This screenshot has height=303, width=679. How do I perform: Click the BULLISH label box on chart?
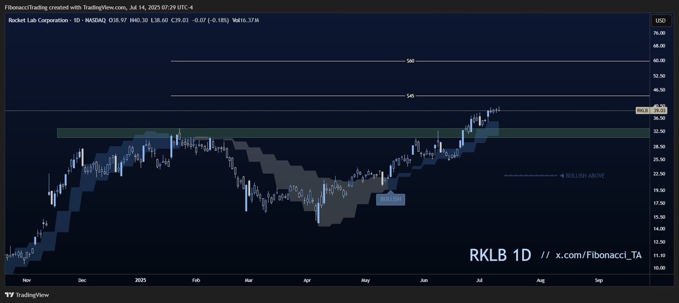(x=390, y=199)
